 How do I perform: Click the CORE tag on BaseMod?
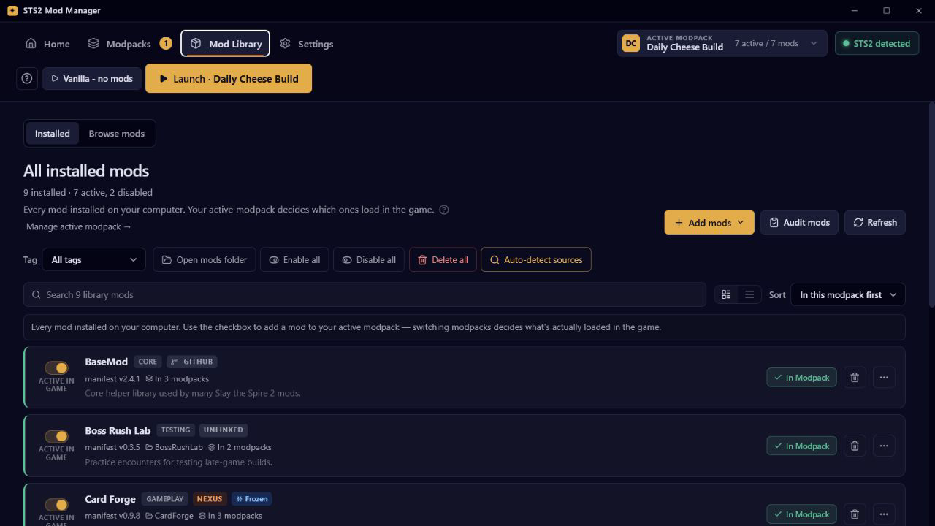[148, 362]
